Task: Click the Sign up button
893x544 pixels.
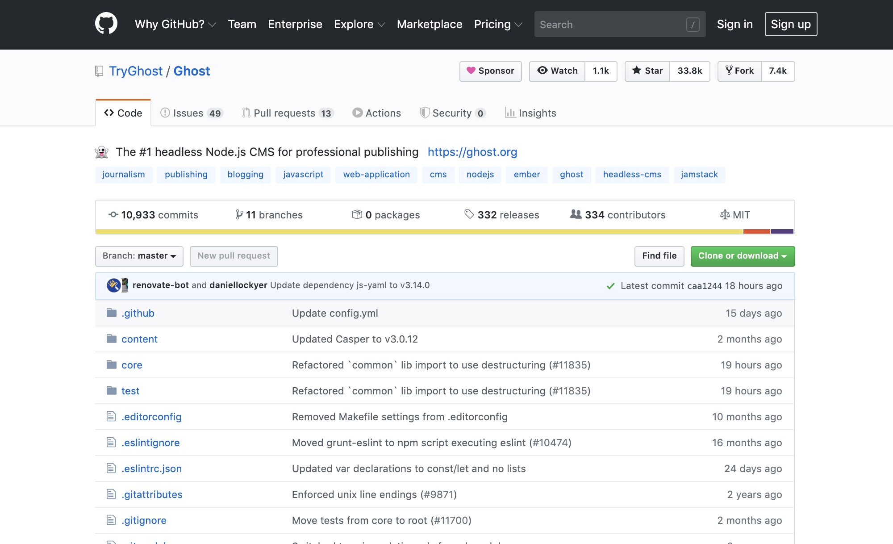Action: [x=791, y=24]
